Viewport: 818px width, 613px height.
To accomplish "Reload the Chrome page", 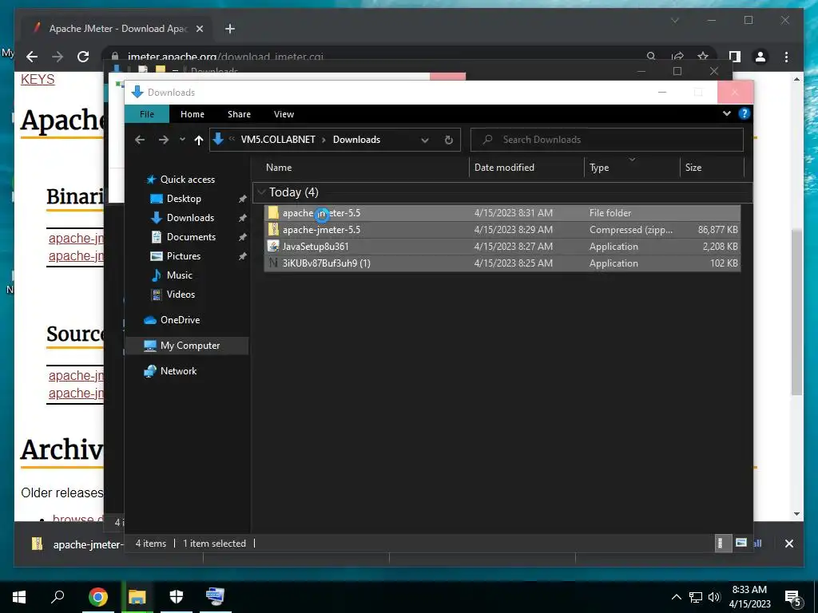I will tap(83, 57).
